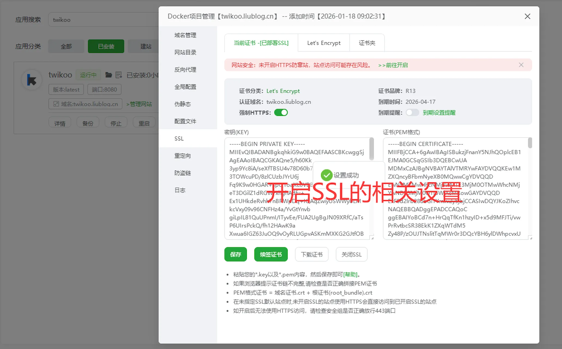The height and width of the screenshot is (349, 562).
Task: Click the private key scrollbar
Action: click(371, 149)
